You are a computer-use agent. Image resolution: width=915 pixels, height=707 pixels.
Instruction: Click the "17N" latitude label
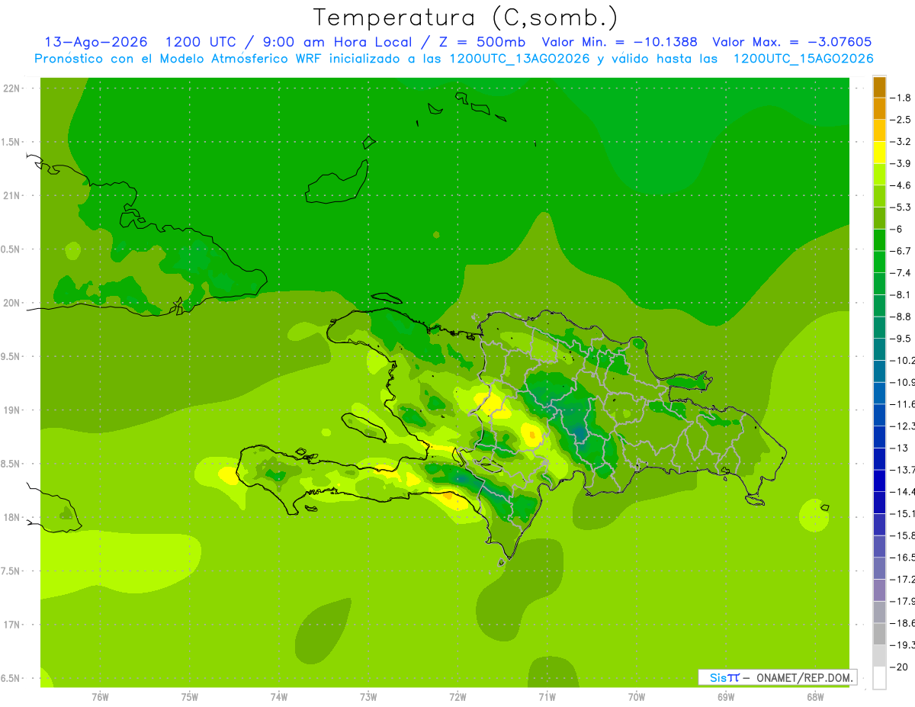[x=12, y=625]
